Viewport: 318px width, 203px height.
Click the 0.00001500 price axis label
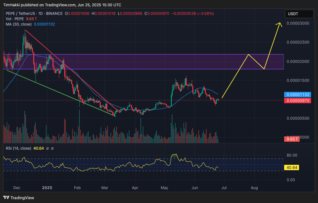pyautogui.click(x=298, y=81)
